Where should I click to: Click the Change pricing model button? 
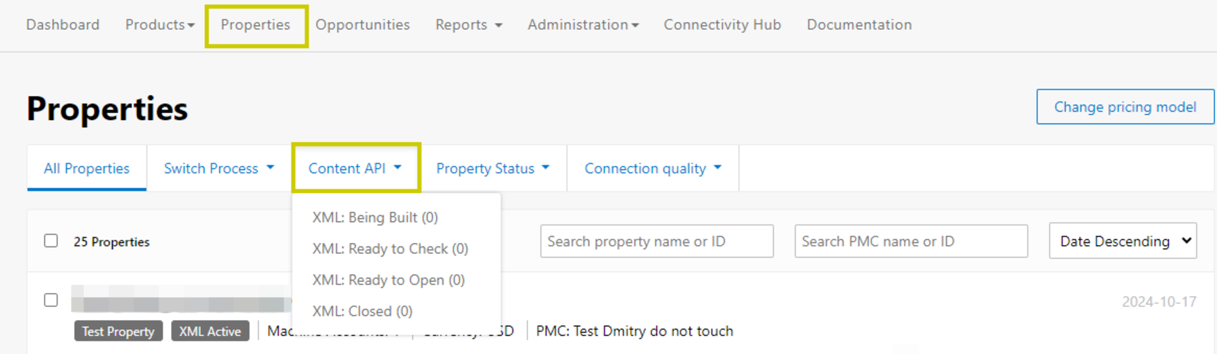[x=1125, y=107]
